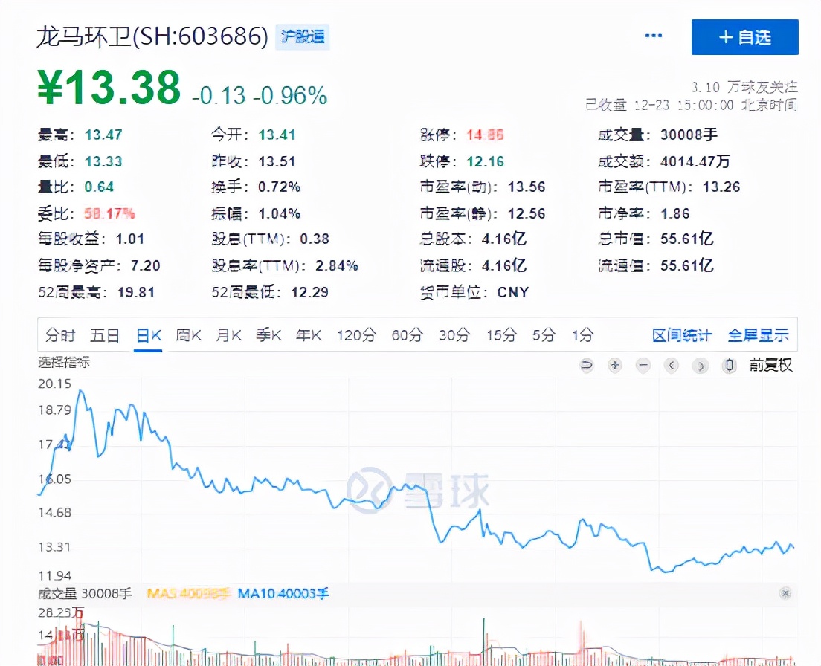821x666 pixels.
Task: Click the 万球友关注 follower count
Action: coord(744,87)
